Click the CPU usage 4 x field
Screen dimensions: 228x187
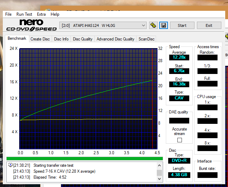click(207, 135)
